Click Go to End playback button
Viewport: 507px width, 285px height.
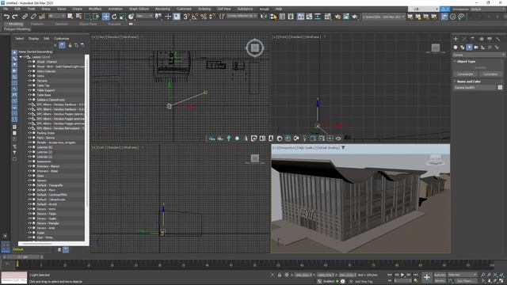click(415, 275)
